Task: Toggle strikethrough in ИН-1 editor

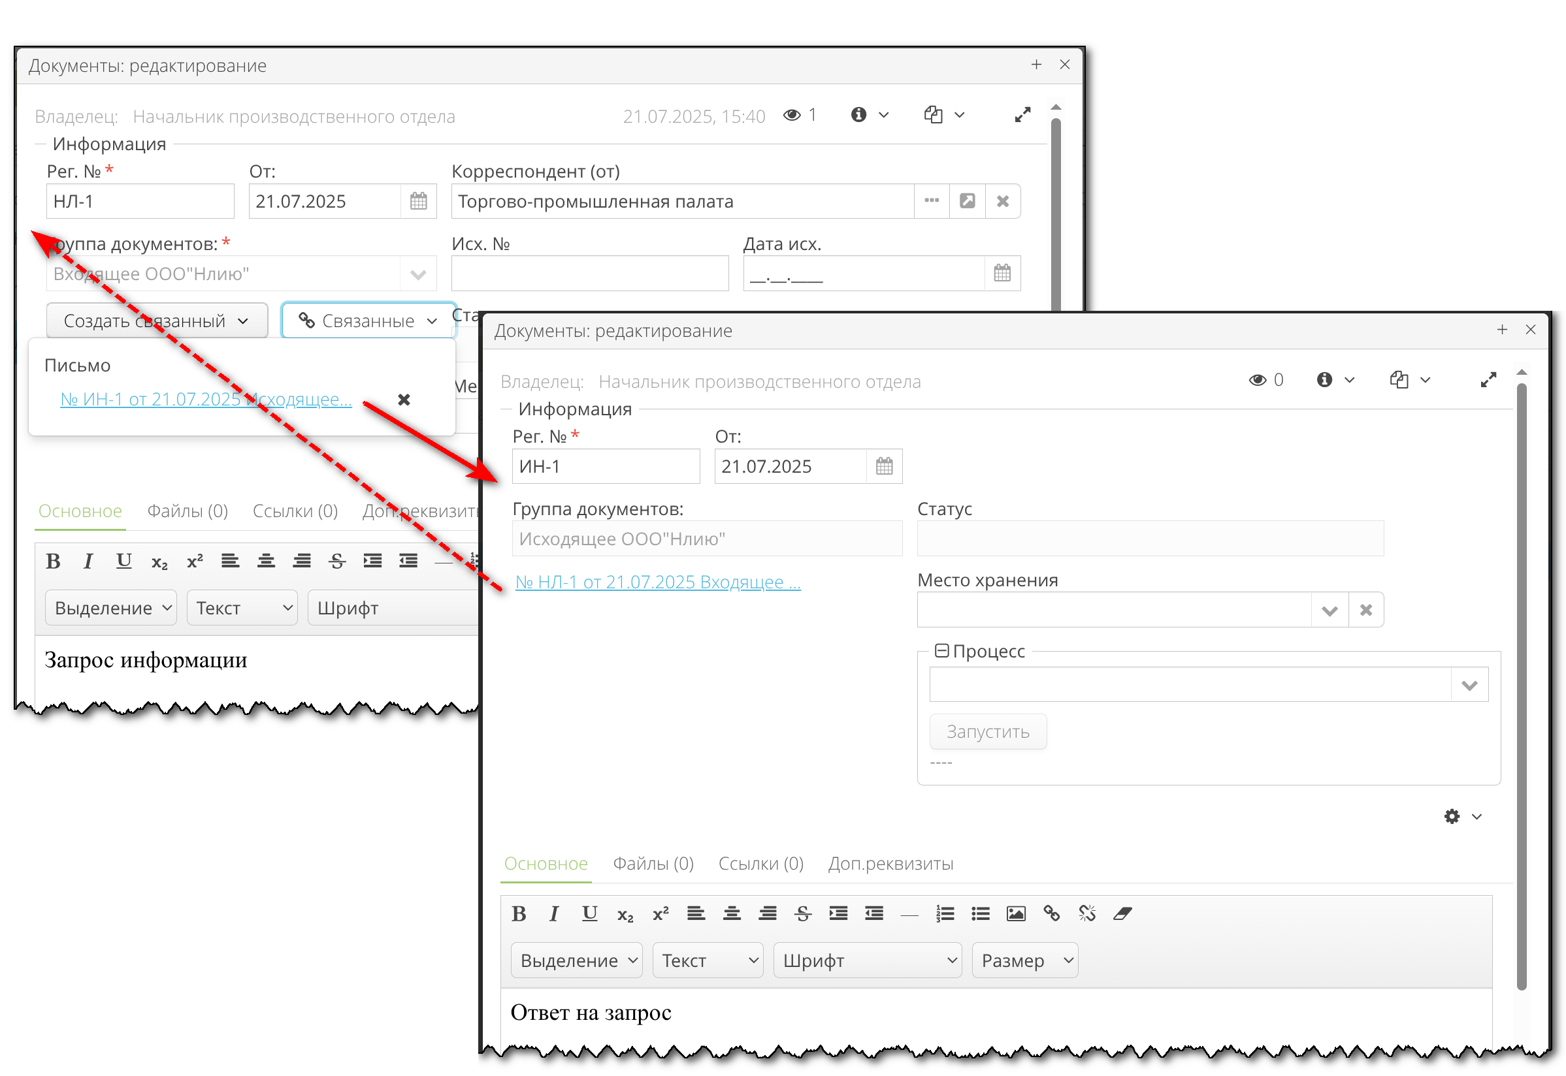Action: point(802,913)
